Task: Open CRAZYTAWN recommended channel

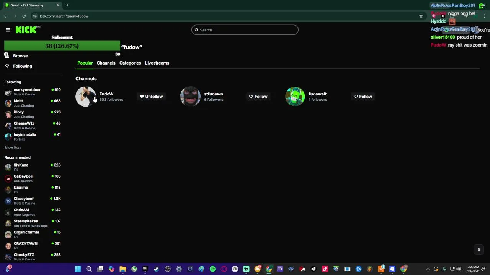Action: tap(33, 246)
